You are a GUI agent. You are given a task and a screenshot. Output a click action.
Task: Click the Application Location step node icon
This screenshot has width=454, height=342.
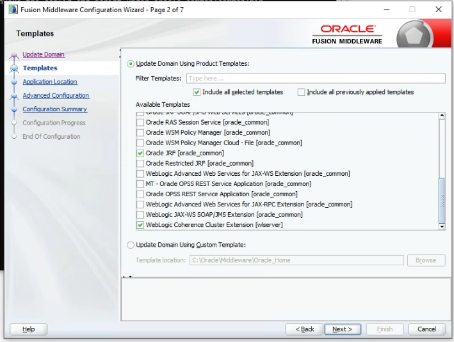coord(14,82)
